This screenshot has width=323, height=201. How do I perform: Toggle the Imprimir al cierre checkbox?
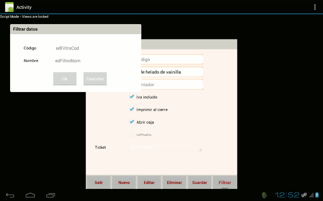click(x=132, y=109)
